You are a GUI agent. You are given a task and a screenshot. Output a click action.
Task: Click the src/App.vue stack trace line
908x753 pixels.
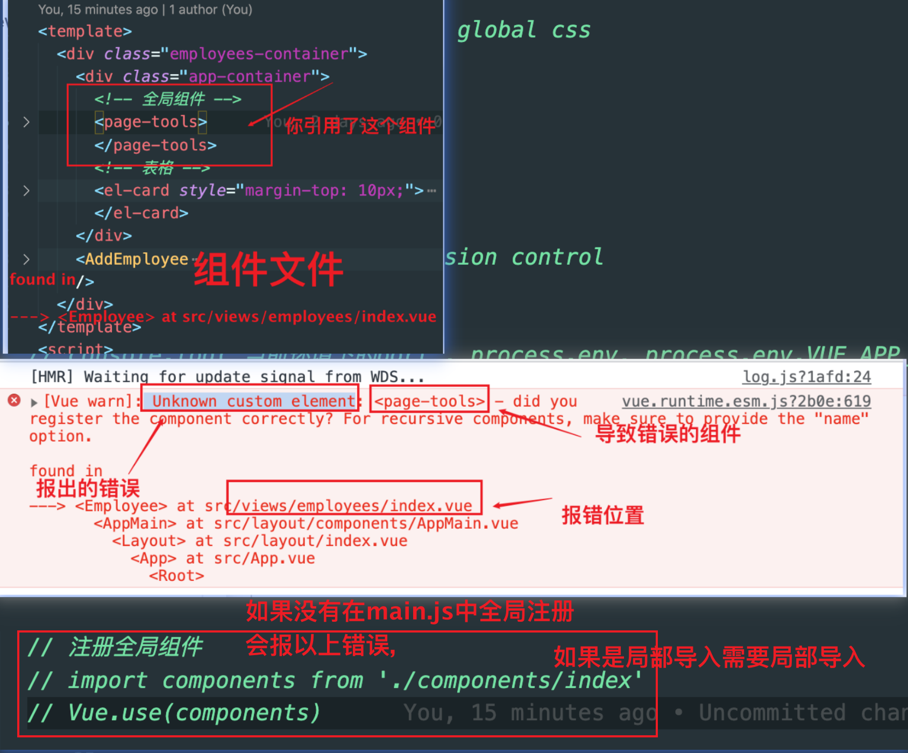(223, 558)
